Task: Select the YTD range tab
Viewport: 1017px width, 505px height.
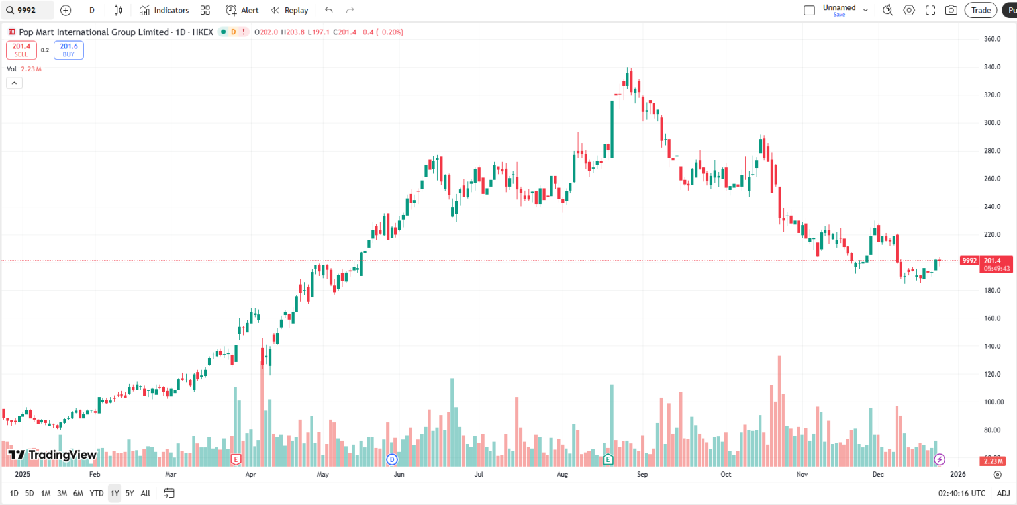Action: click(x=97, y=493)
